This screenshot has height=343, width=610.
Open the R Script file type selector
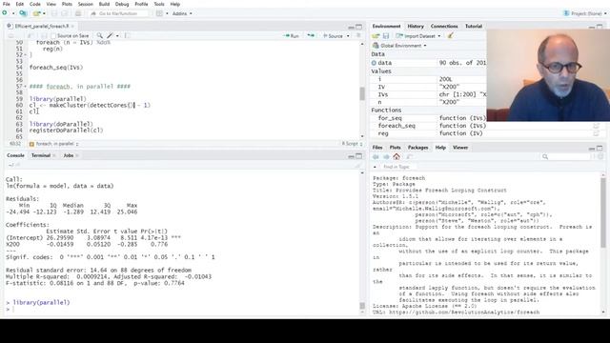tap(352, 144)
